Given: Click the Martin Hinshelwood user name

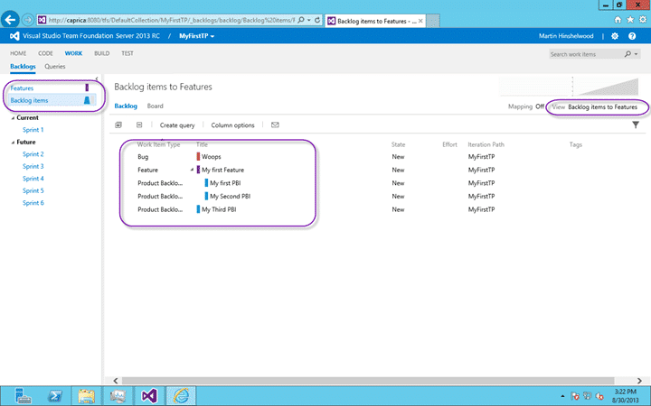Looking at the screenshot, I should click(566, 36).
